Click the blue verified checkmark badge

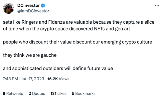[x=43, y=5]
